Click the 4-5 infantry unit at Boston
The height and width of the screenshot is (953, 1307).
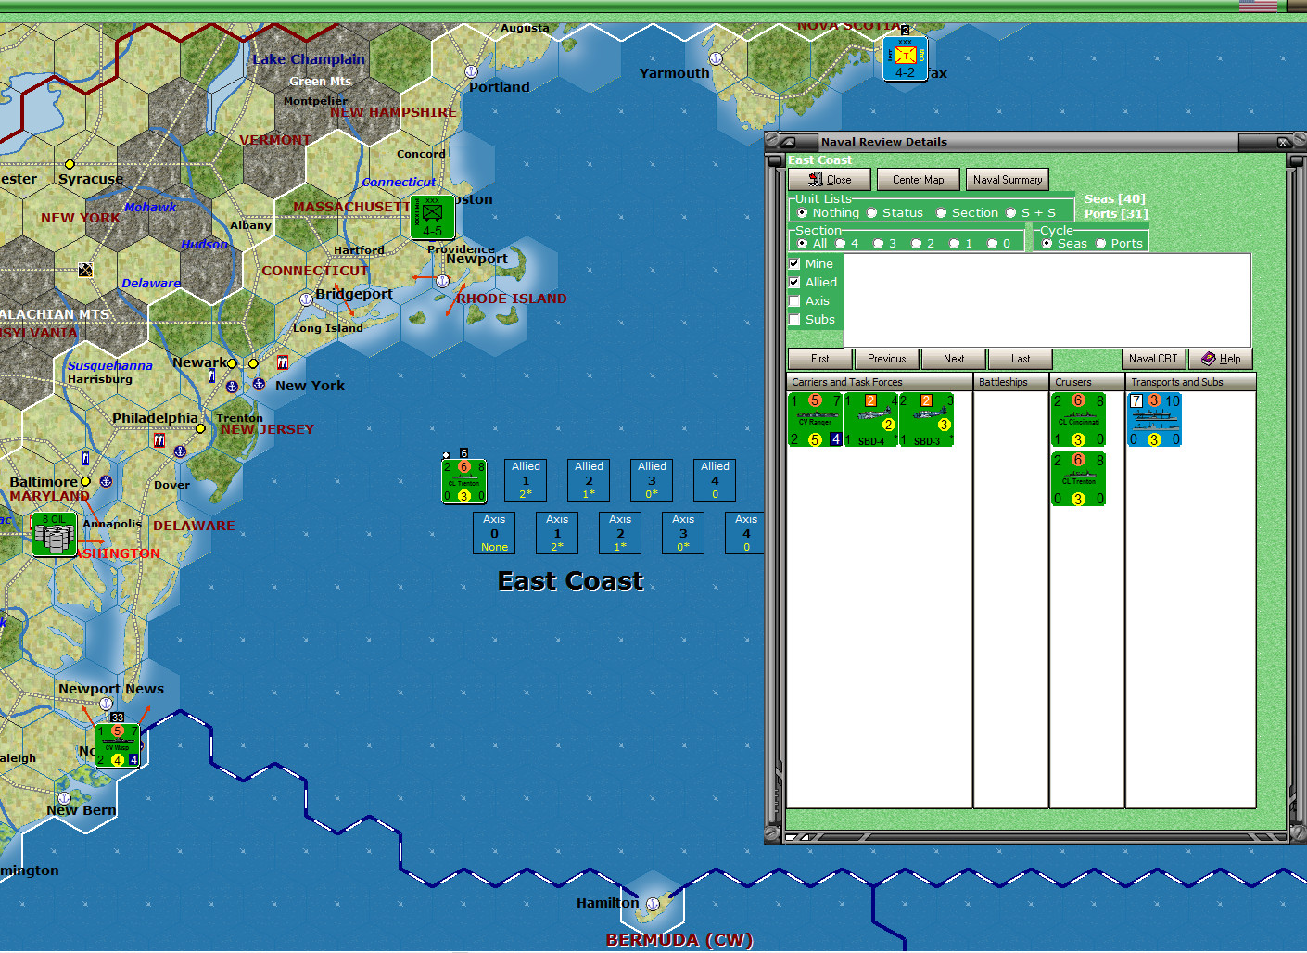pos(433,217)
